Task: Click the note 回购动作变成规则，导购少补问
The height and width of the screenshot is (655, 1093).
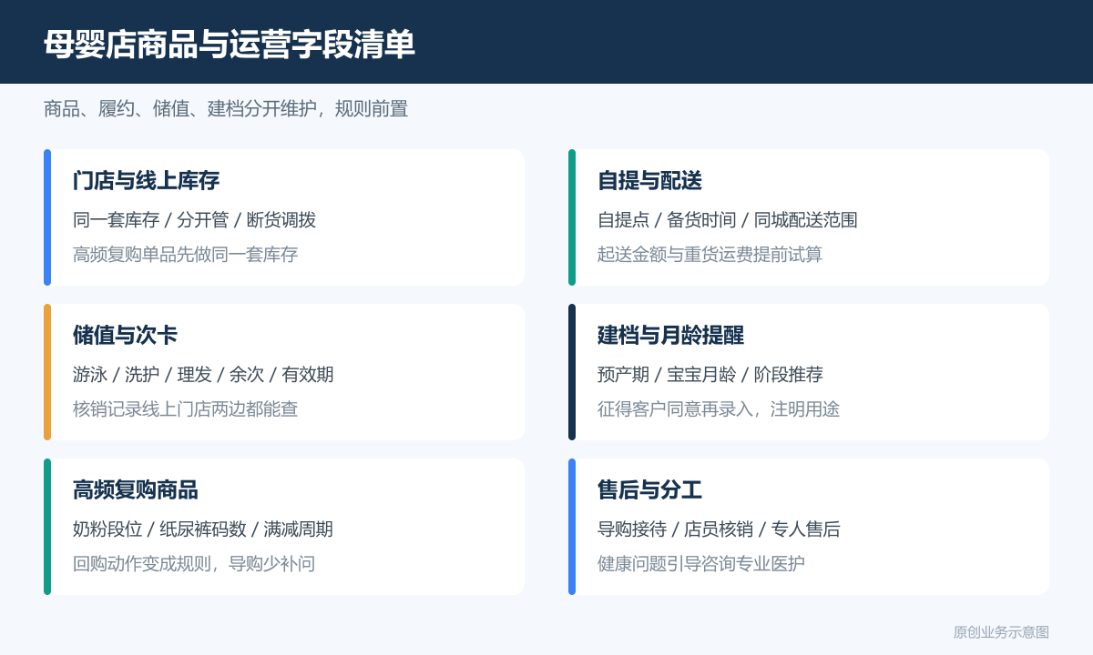Action: 194,564
